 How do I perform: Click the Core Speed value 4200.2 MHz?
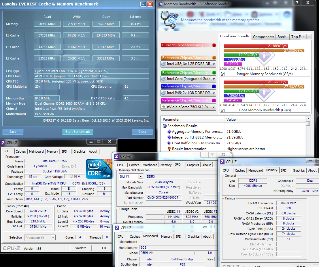[38, 211]
